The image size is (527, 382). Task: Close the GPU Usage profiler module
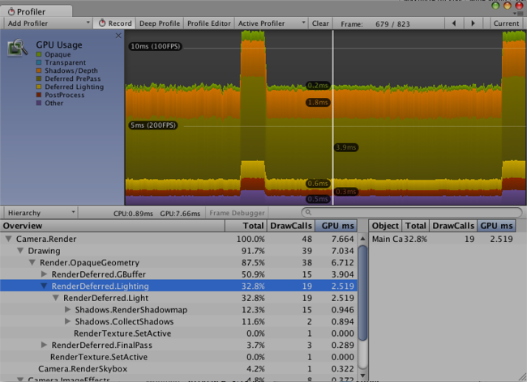(118, 36)
